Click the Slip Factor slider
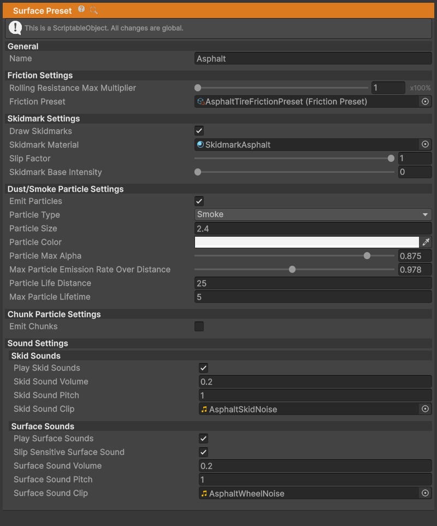The image size is (437, 526). tap(294, 159)
